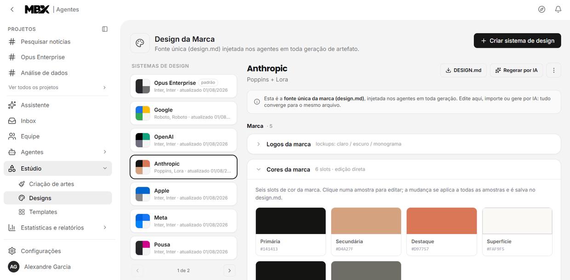The image size is (570, 280).
Task: Click the Designs palette icon in sidebar
Action: tap(22, 198)
